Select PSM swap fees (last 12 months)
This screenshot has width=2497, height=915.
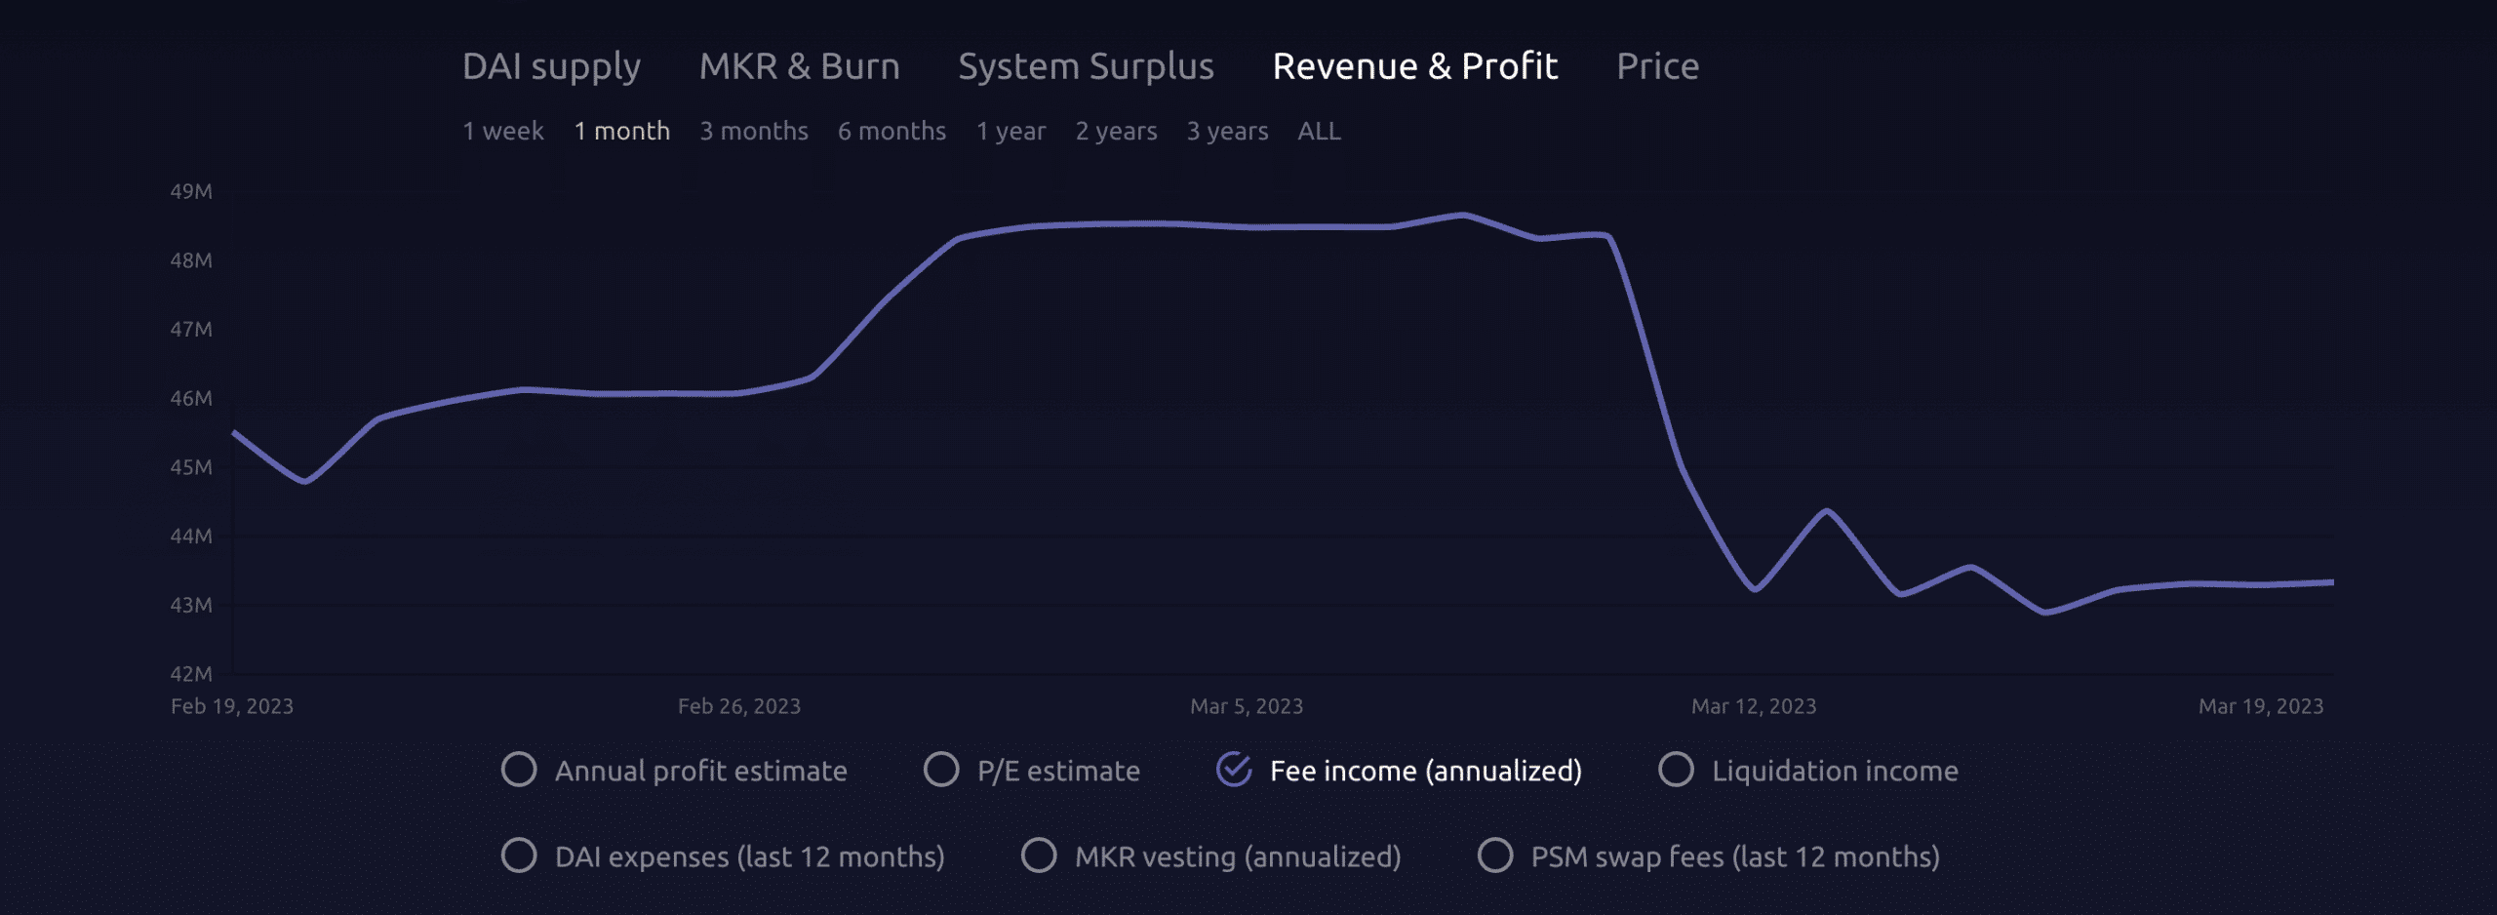coord(1495,855)
